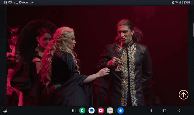Open the apps folder icon in taskbar
Screen dimensions: 194x115
110,110
